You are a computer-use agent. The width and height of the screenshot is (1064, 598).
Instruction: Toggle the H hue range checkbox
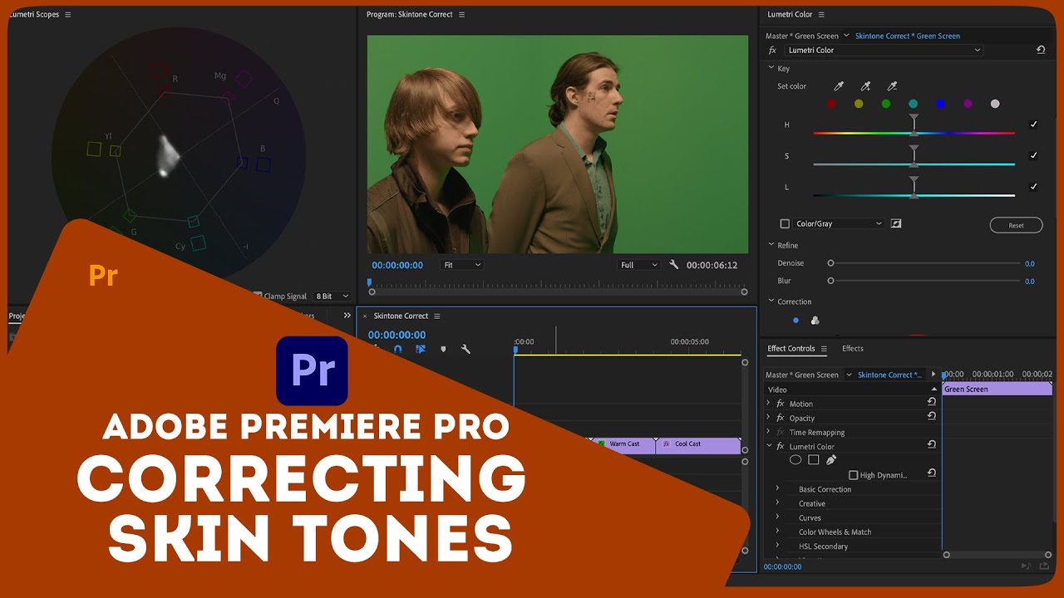click(x=1033, y=125)
